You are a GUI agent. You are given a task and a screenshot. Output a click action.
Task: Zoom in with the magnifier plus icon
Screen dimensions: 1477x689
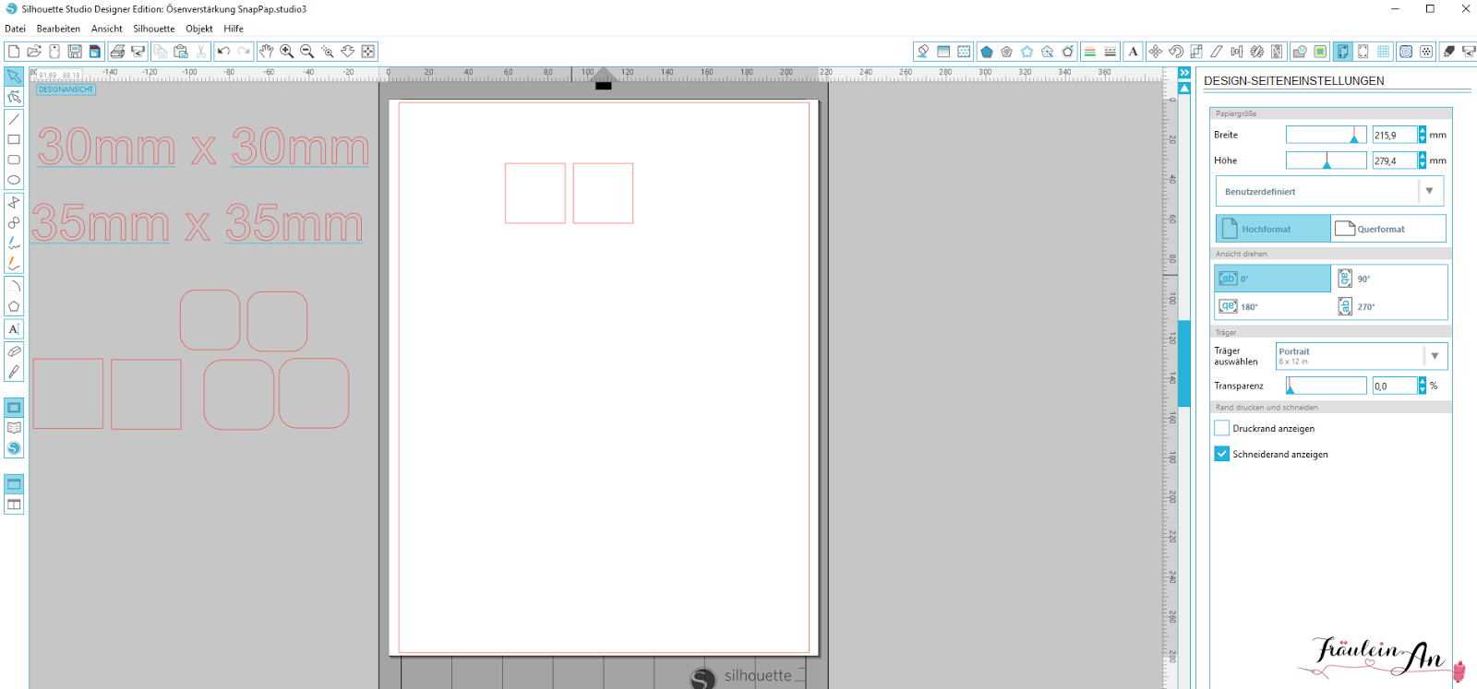pyautogui.click(x=287, y=52)
